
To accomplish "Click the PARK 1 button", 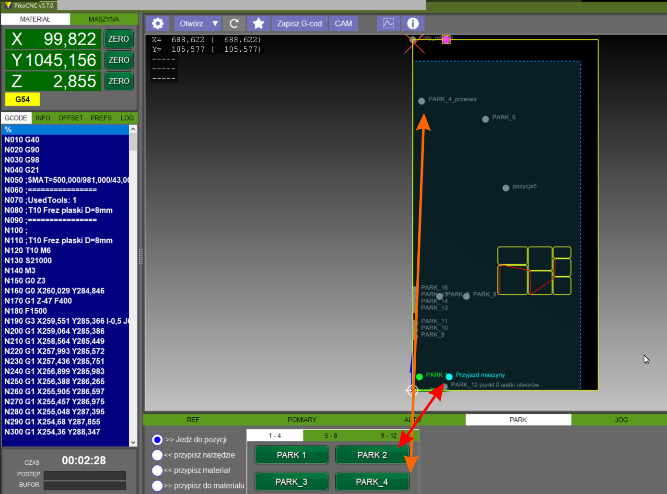I will pos(292,455).
